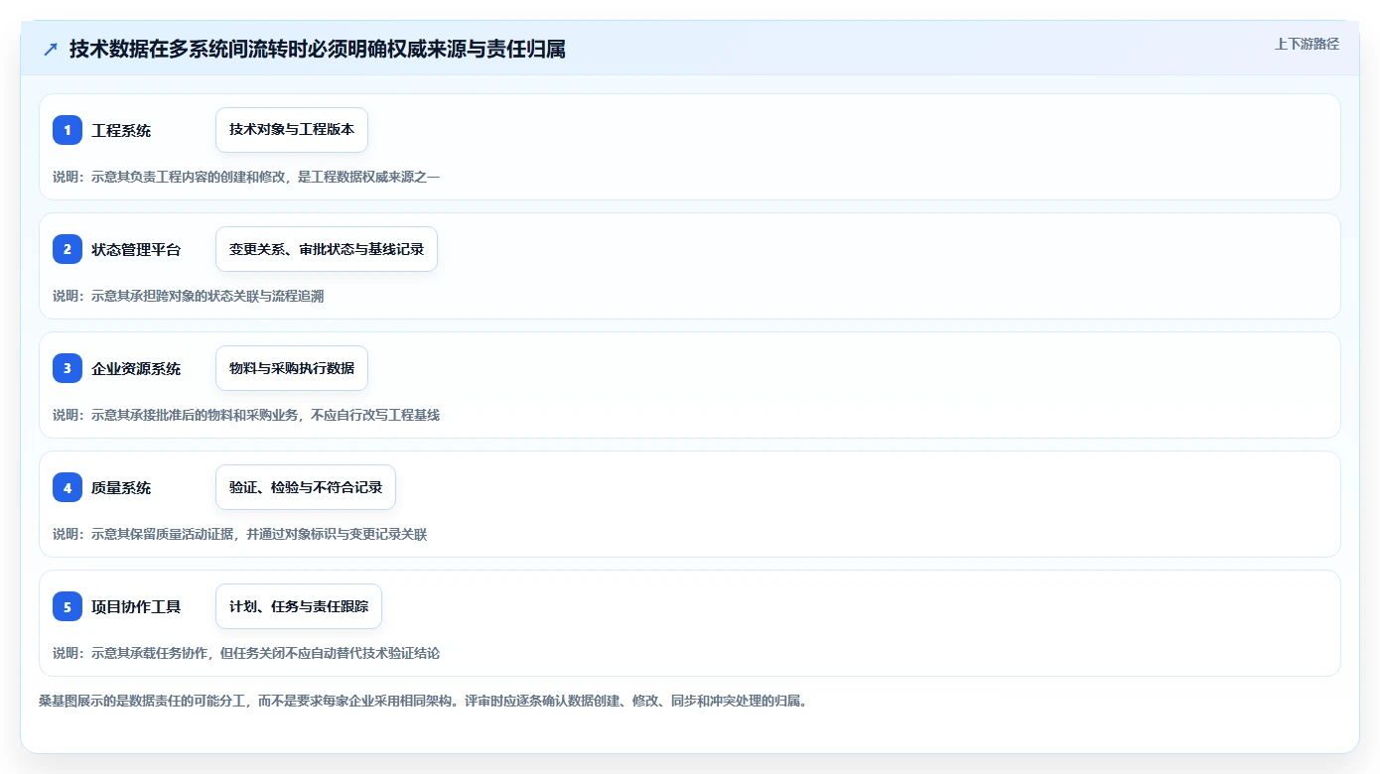Viewport: 1380px width, 774px height.
Task: Click the note about 状态关联与流程追溯
Action: coord(189,296)
